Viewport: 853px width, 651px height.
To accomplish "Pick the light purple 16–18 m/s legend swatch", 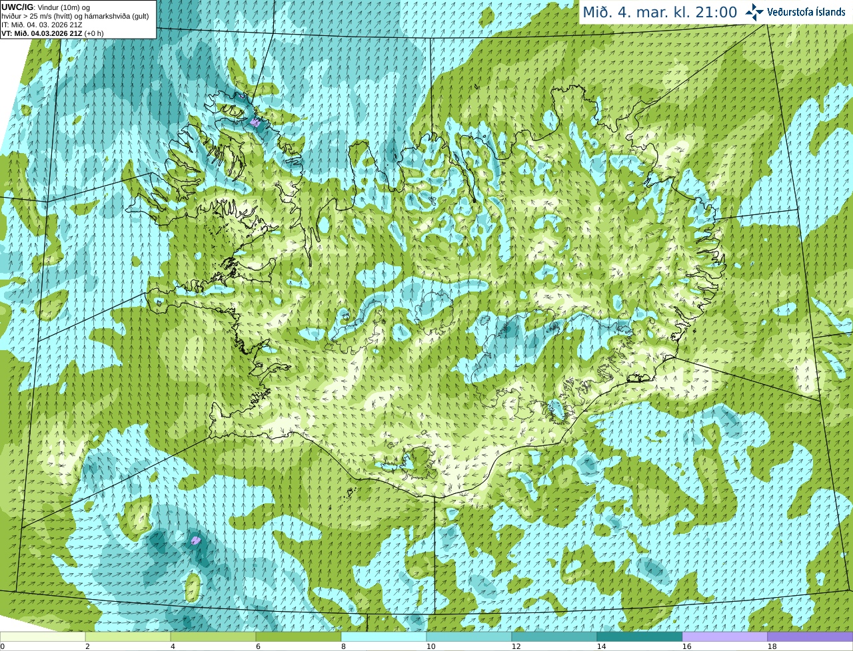I will [725, 637].
